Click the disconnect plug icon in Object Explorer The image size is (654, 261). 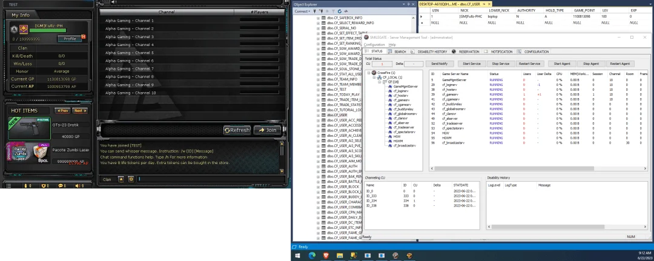321,12
